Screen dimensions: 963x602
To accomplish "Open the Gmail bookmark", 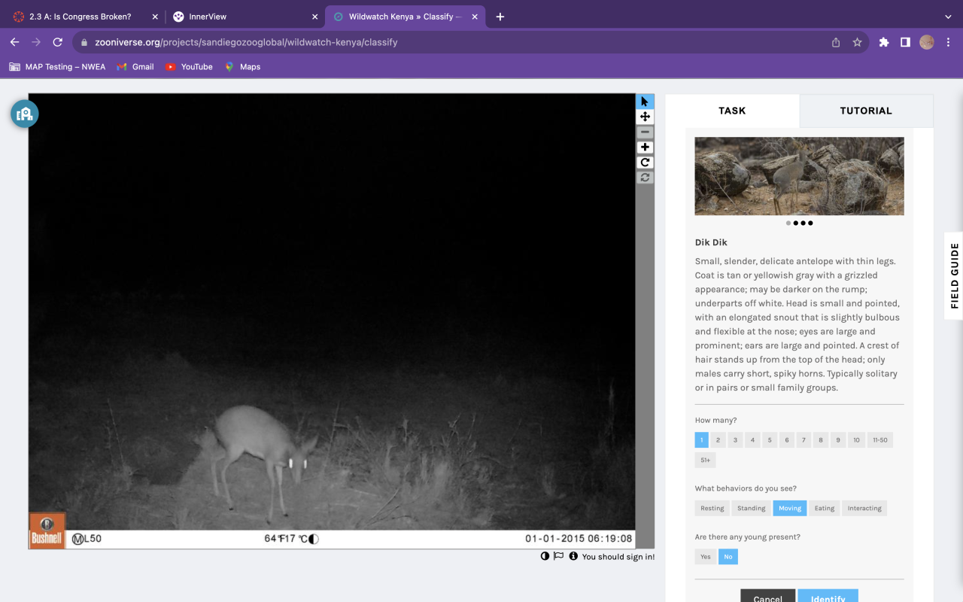I will click(135, 67).
